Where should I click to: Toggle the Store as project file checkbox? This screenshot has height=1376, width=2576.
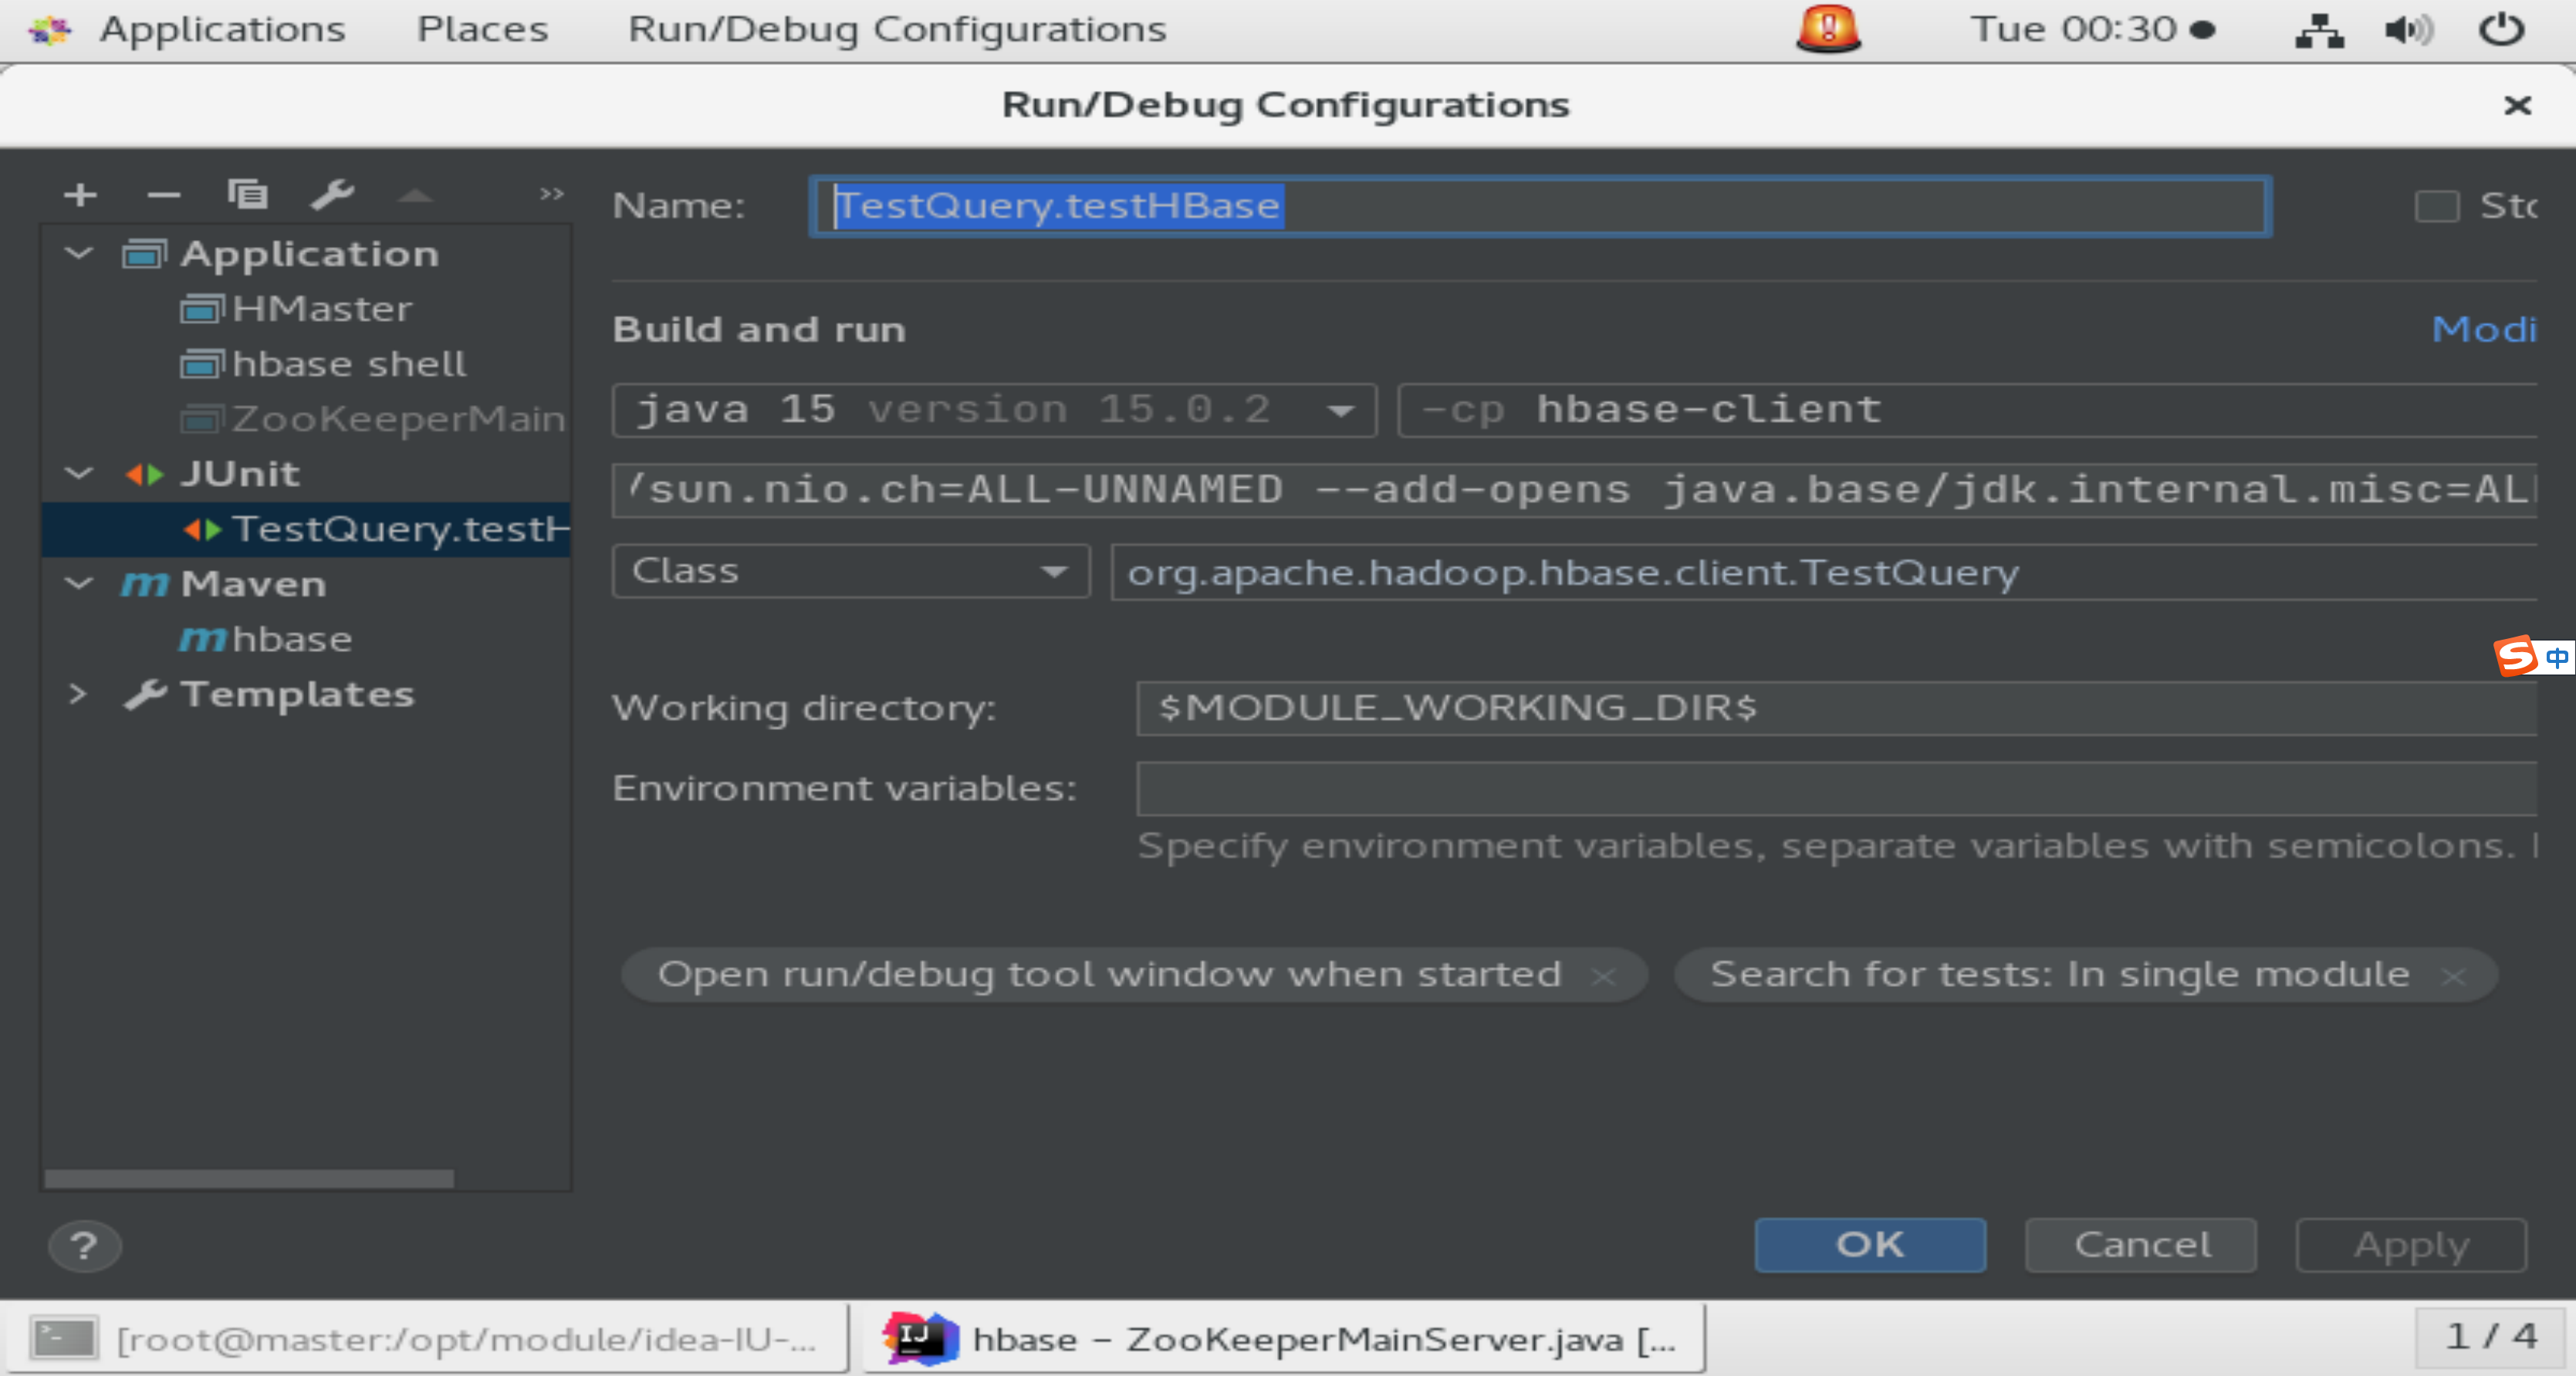coord(2436,207)
